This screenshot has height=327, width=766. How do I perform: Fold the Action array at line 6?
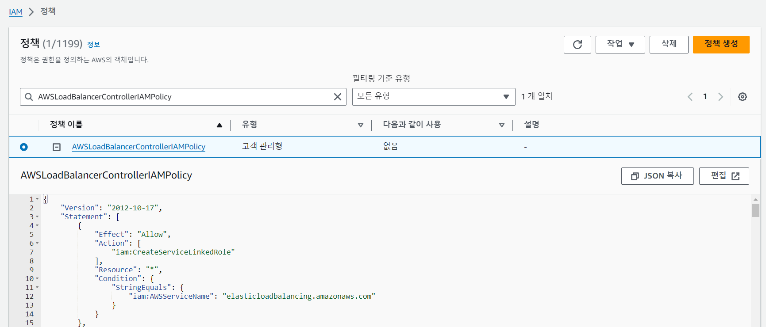click(x=37, y=243)
